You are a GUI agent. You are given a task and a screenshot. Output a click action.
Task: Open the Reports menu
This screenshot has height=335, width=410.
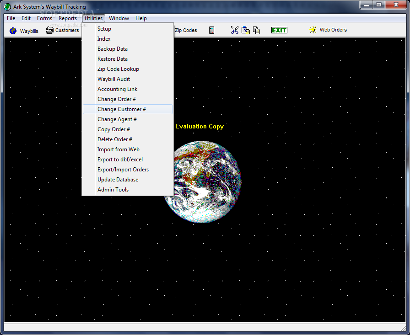(67, 18)
